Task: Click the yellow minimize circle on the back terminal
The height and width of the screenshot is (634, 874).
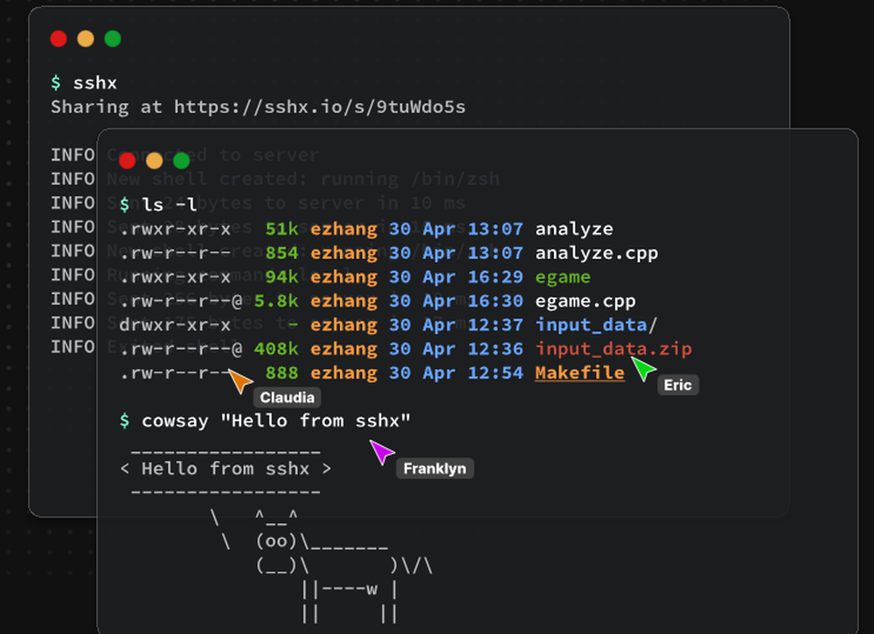Action: coord(85,38)
